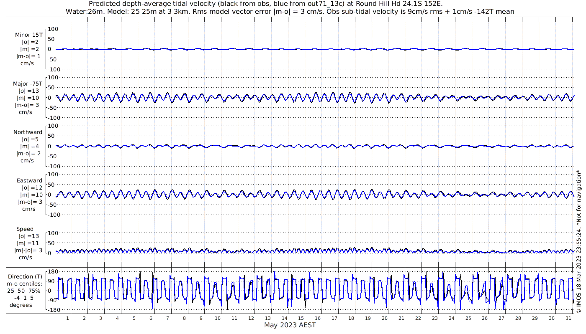This screenshot has height=334, width=586.
Task: Click the 'May 2023 AEST' axis title
Action: pos(290,325)
